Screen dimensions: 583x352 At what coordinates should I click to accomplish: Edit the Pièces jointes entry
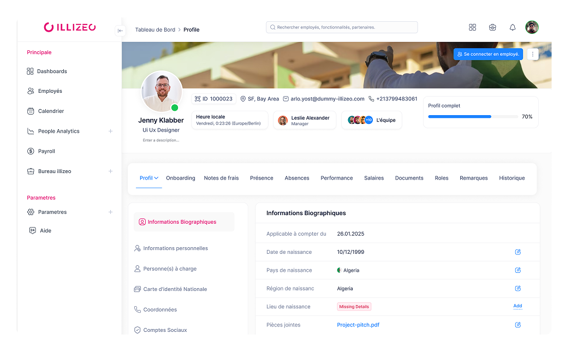(517, 325)
